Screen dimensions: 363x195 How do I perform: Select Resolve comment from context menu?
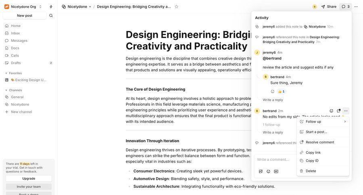click(319, 142)
